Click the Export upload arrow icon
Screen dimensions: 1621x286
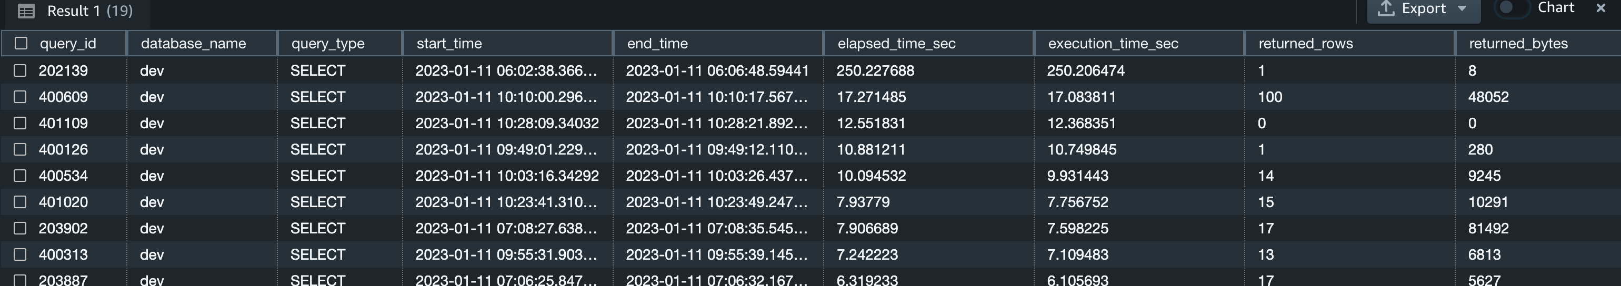coord(1386,8)
